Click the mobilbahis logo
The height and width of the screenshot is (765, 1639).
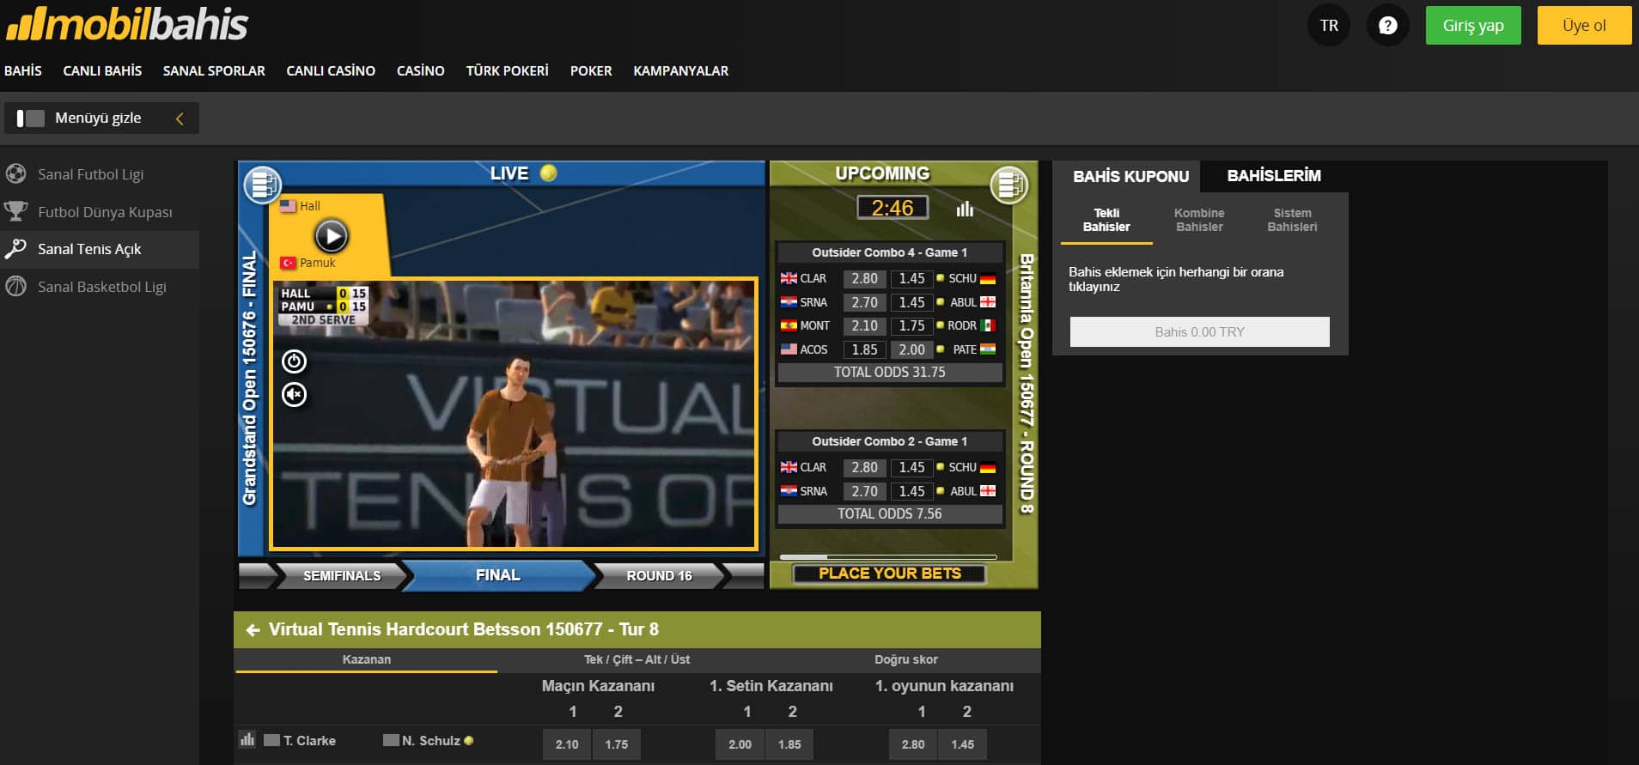(127, 25)
